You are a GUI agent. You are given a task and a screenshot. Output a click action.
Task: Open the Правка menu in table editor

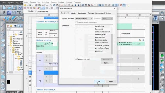point(33,2)
